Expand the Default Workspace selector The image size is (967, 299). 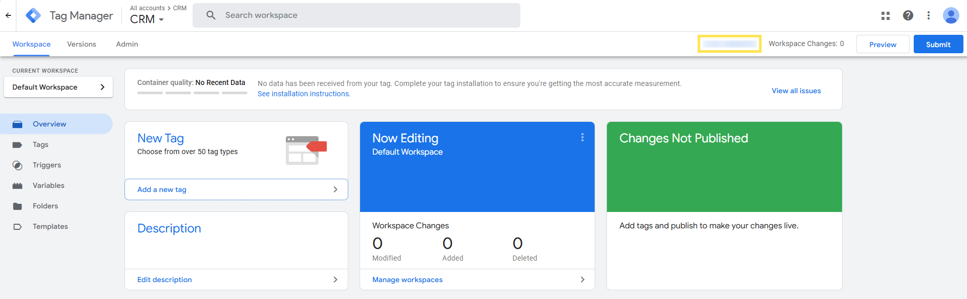point(58,87)
